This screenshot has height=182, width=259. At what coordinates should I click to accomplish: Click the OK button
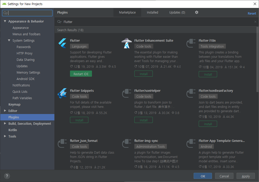tap(203, 176)
